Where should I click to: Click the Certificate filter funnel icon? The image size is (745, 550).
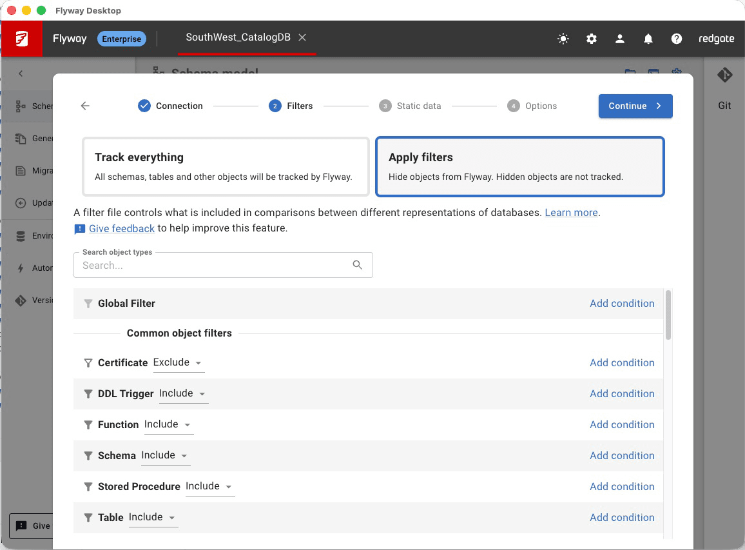pos(88,363)
